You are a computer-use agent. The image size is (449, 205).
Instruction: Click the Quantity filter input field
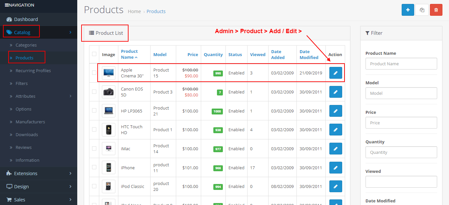click(x=401, y=152)
